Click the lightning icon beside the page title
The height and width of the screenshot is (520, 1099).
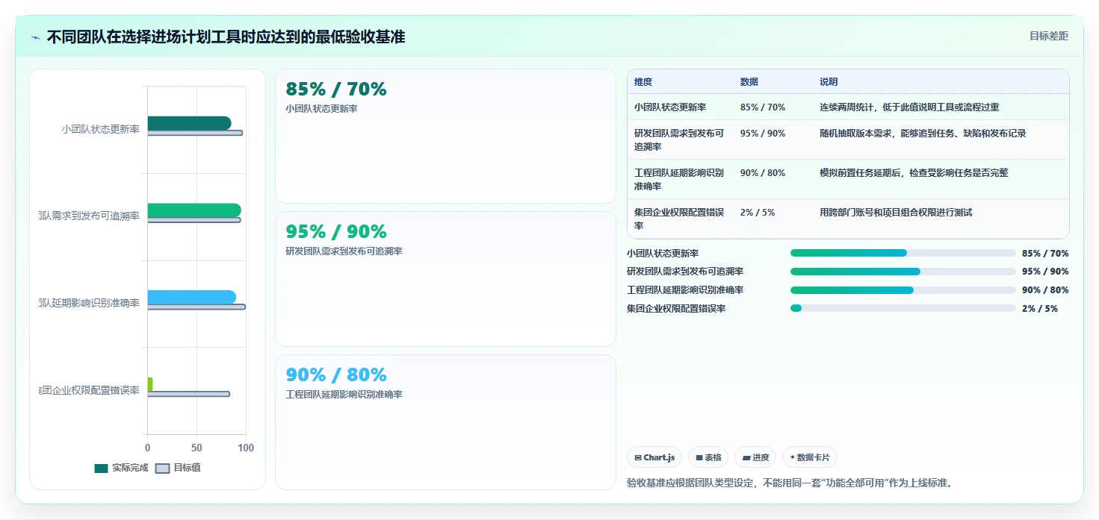[x=36, y=37]
